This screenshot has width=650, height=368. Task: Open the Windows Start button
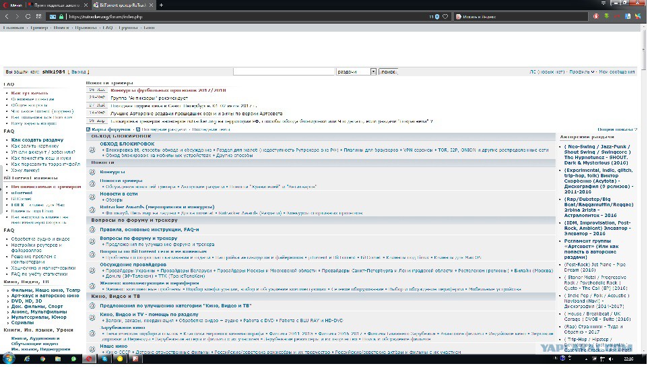8,359
